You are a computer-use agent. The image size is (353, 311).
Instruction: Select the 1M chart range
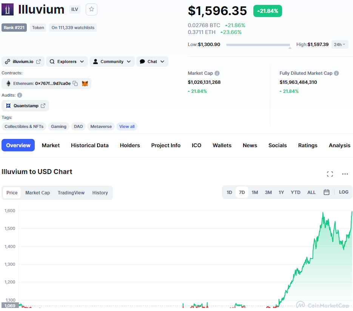(254, 192)
